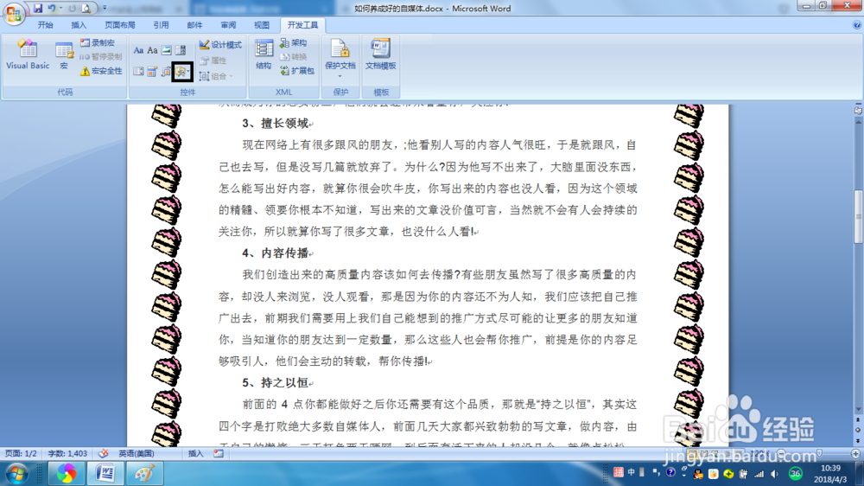Viewport: 864px width, 486px height.
Task: Click heading 3、擅长领域 in document
Action: [275, 123]
